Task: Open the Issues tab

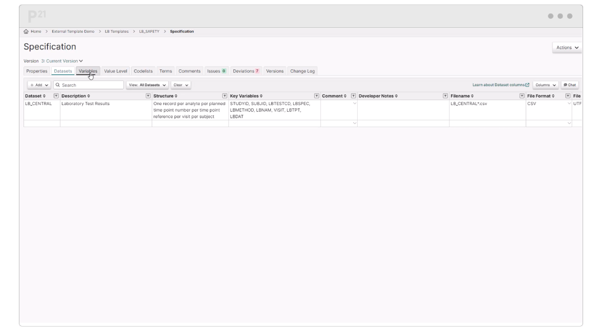Action: pos(217,71)
